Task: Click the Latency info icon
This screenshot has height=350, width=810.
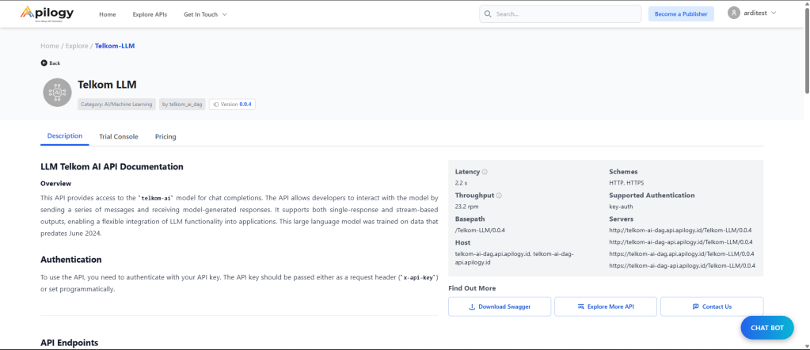Action: (485, 172)
